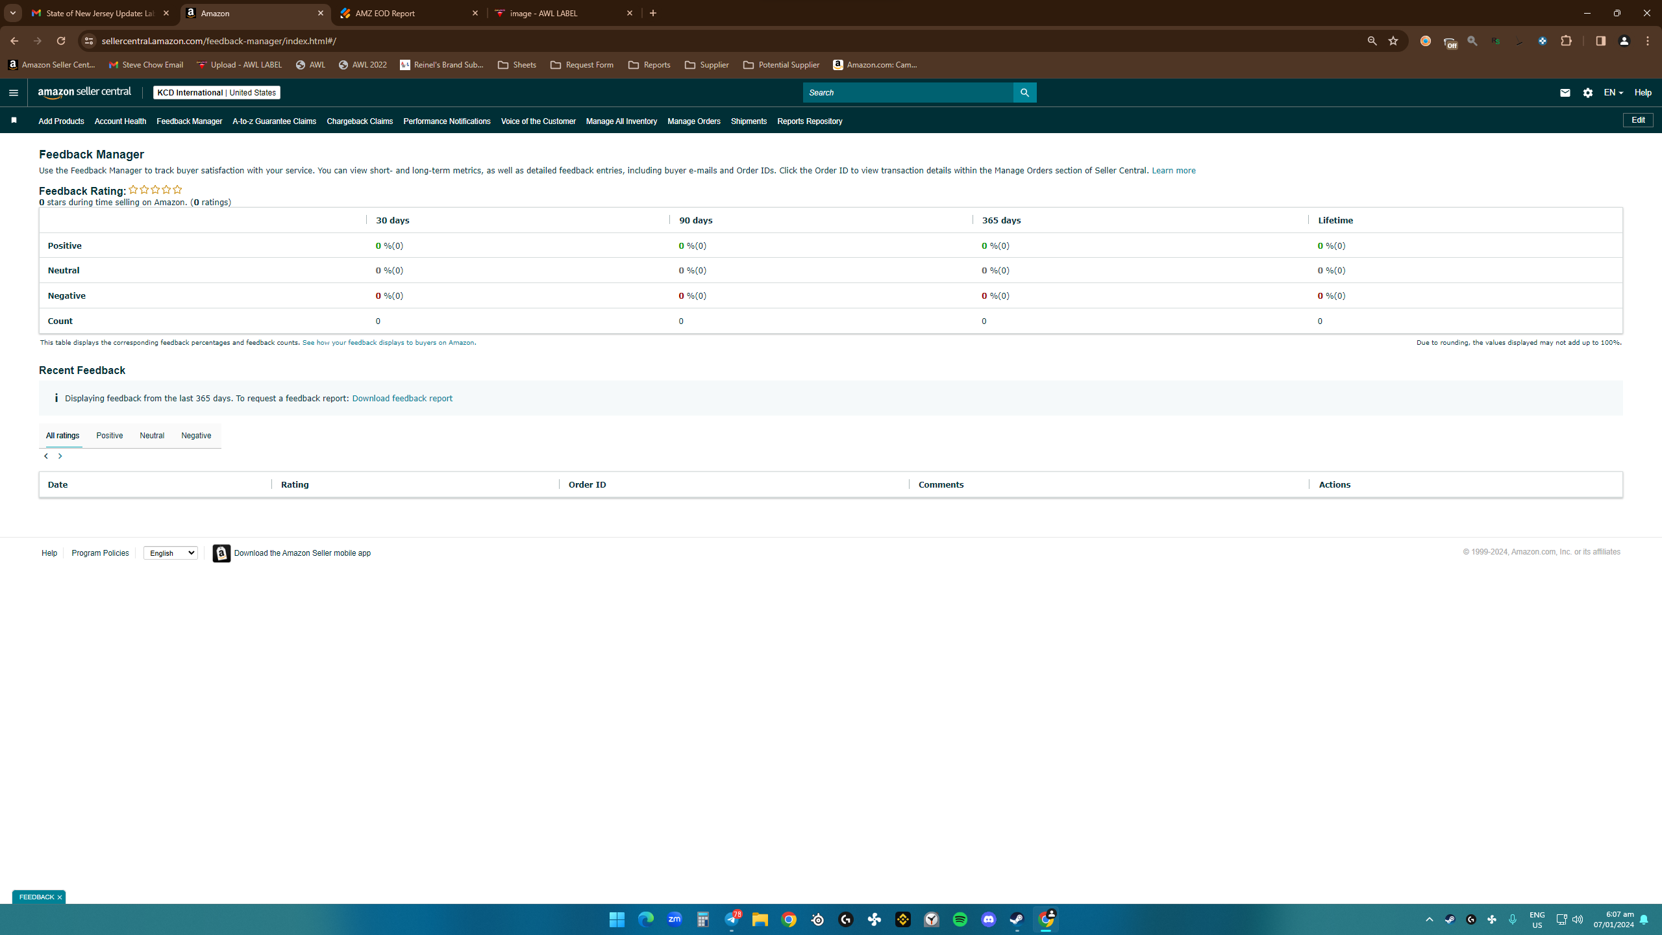1662x935 pixels.
Task: Switch to the AMZ EOD Report tab
Action: pyautogui.click(x=409, y=13)
